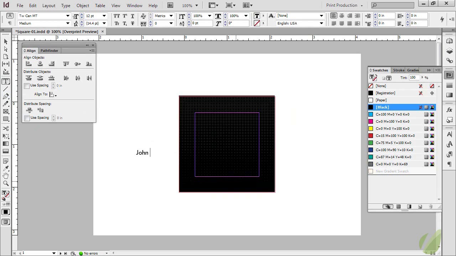Click the Align right edges icon
456x256 pixels.
pos(52,64)
